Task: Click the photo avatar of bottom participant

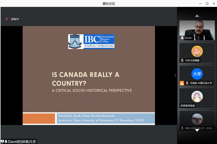Action: pyautogui.click(x=197, y=119)
